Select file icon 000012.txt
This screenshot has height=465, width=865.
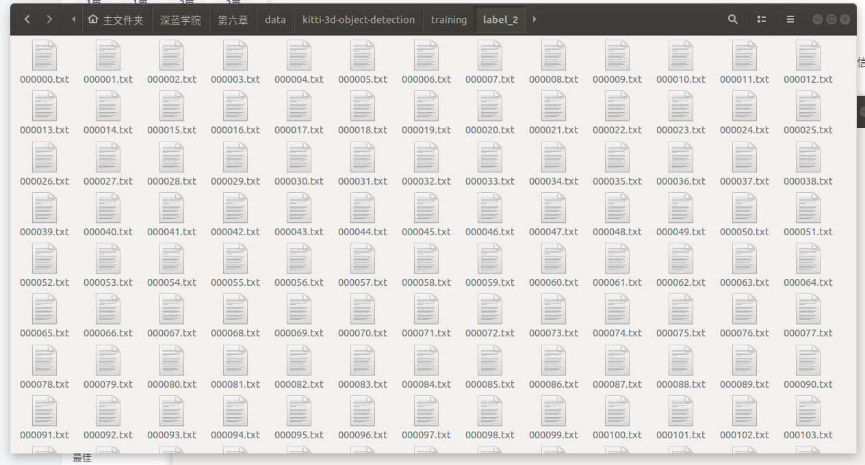click(808, 55)
